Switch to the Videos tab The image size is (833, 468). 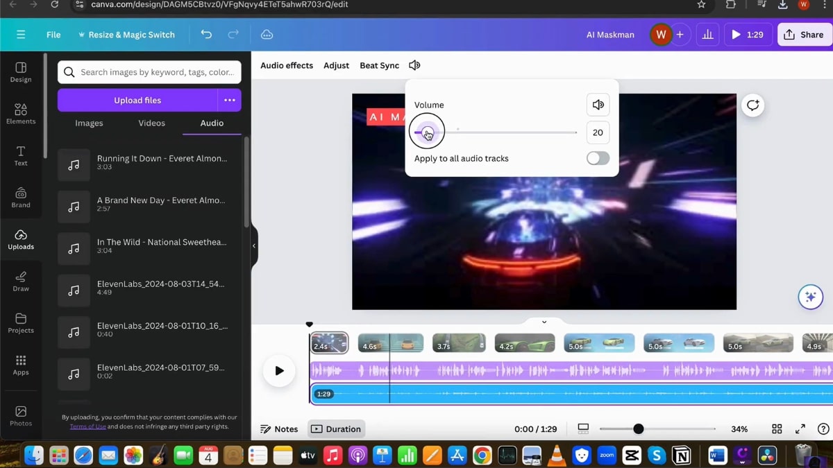151,123
